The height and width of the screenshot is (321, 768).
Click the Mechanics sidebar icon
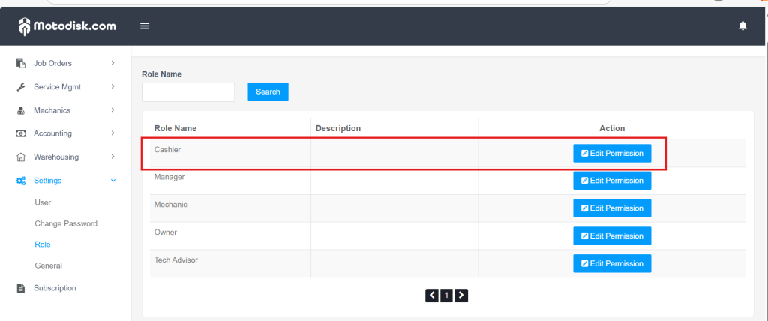[x=21, y=110]
